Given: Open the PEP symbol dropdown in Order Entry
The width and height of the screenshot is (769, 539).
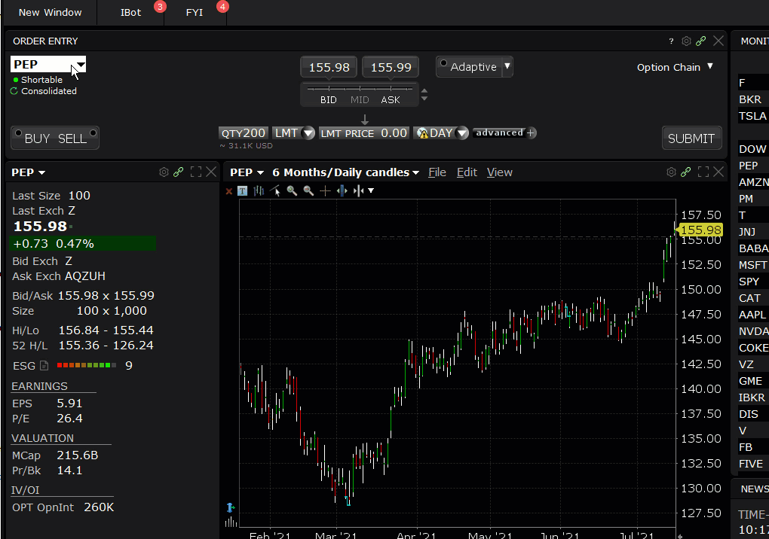Looking at the screenshot, I should point(81,65).
